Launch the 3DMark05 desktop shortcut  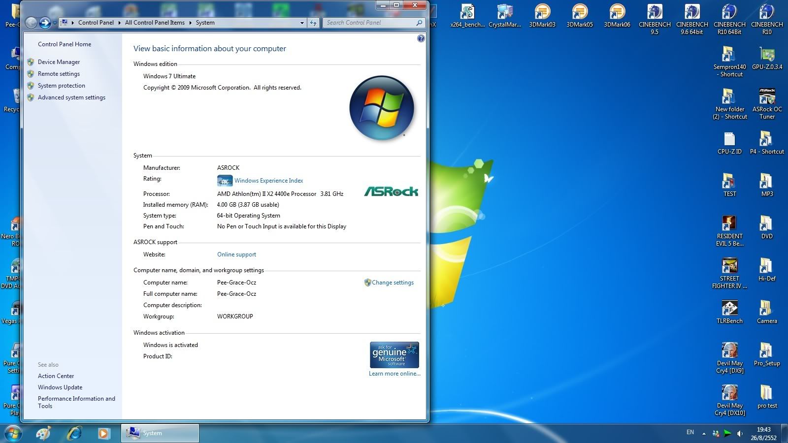(580, 16)
